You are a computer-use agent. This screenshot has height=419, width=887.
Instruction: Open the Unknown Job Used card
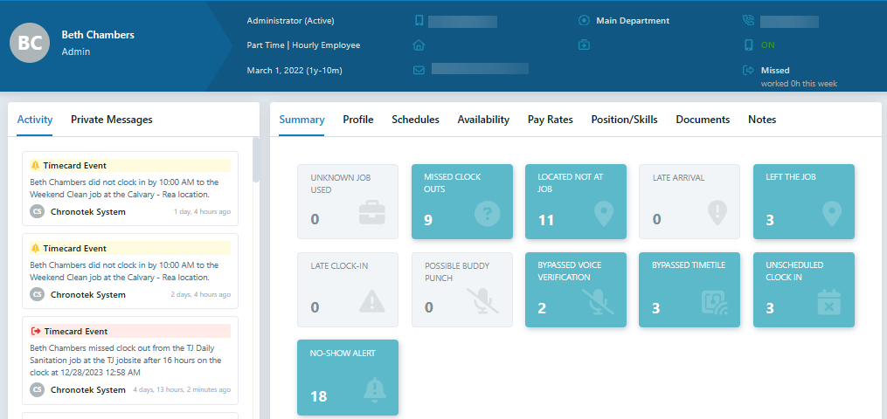tap(348, 202)
